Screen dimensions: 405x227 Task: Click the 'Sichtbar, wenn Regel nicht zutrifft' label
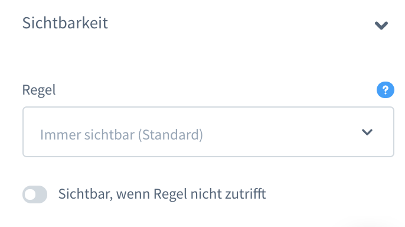(162, 194)
